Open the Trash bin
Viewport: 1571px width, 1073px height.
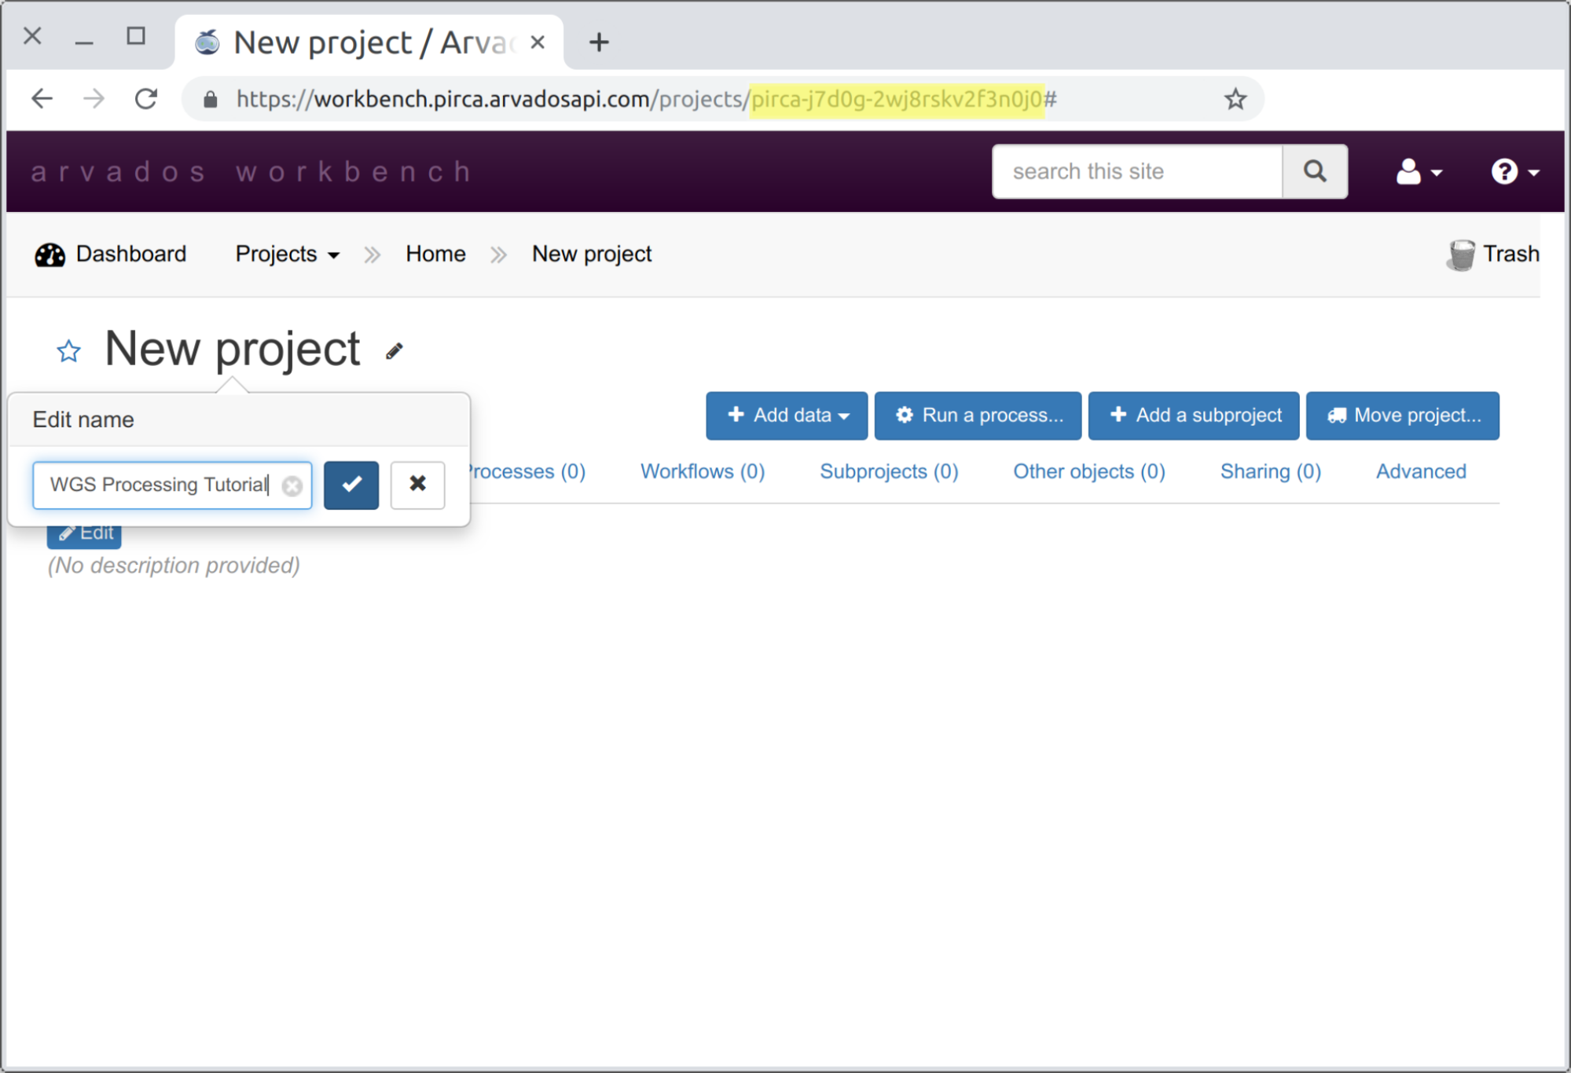pyautogui.click(x=1492, y=255)
